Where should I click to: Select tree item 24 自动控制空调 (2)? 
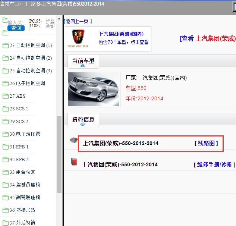[x=31, y=58]
